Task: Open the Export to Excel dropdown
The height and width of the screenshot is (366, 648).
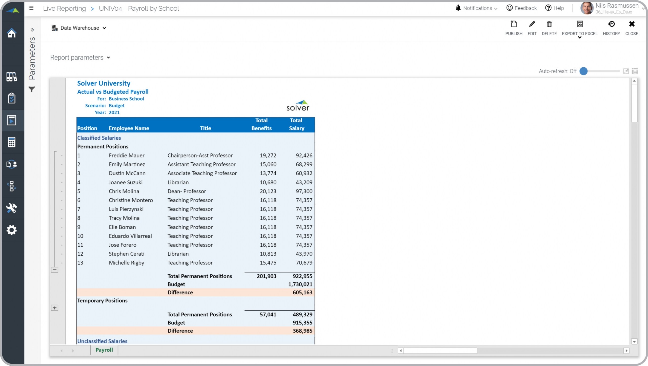Action: [579, 37]
